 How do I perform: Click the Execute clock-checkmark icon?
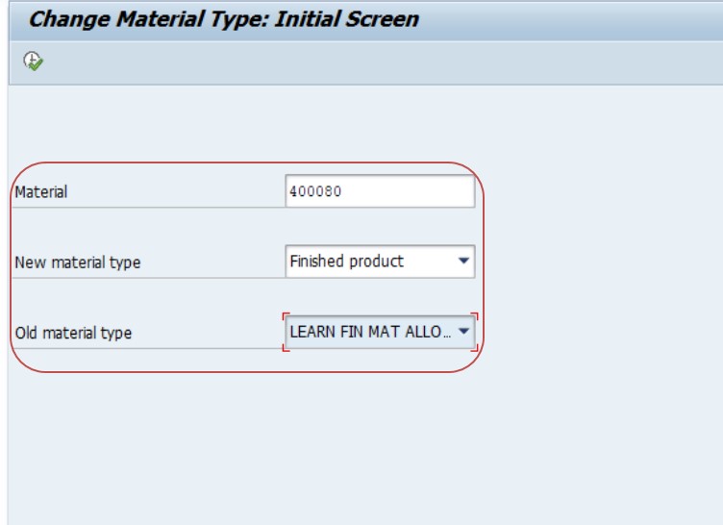coord(34,61)
